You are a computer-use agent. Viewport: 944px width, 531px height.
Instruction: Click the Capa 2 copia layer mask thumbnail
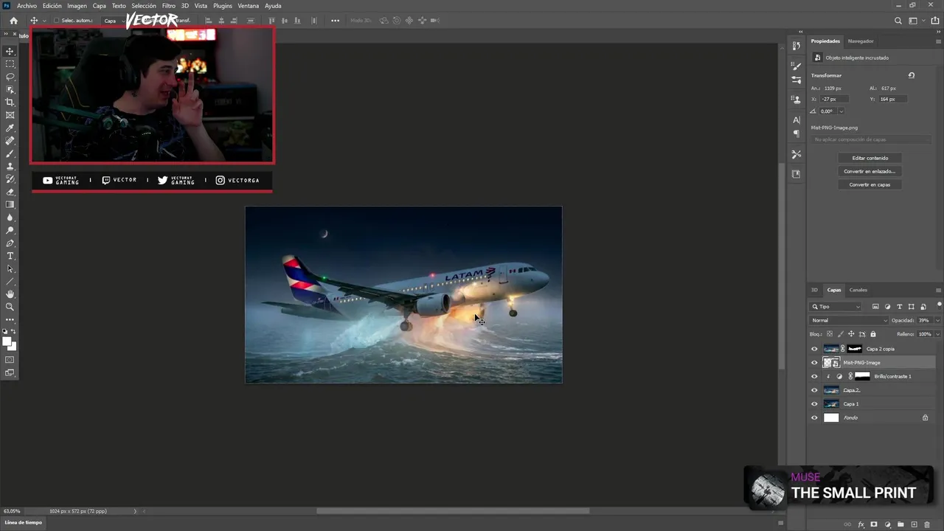(855, 349)
